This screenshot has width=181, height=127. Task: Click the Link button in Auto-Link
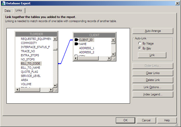pyautogui.click(x=152, y=55)
